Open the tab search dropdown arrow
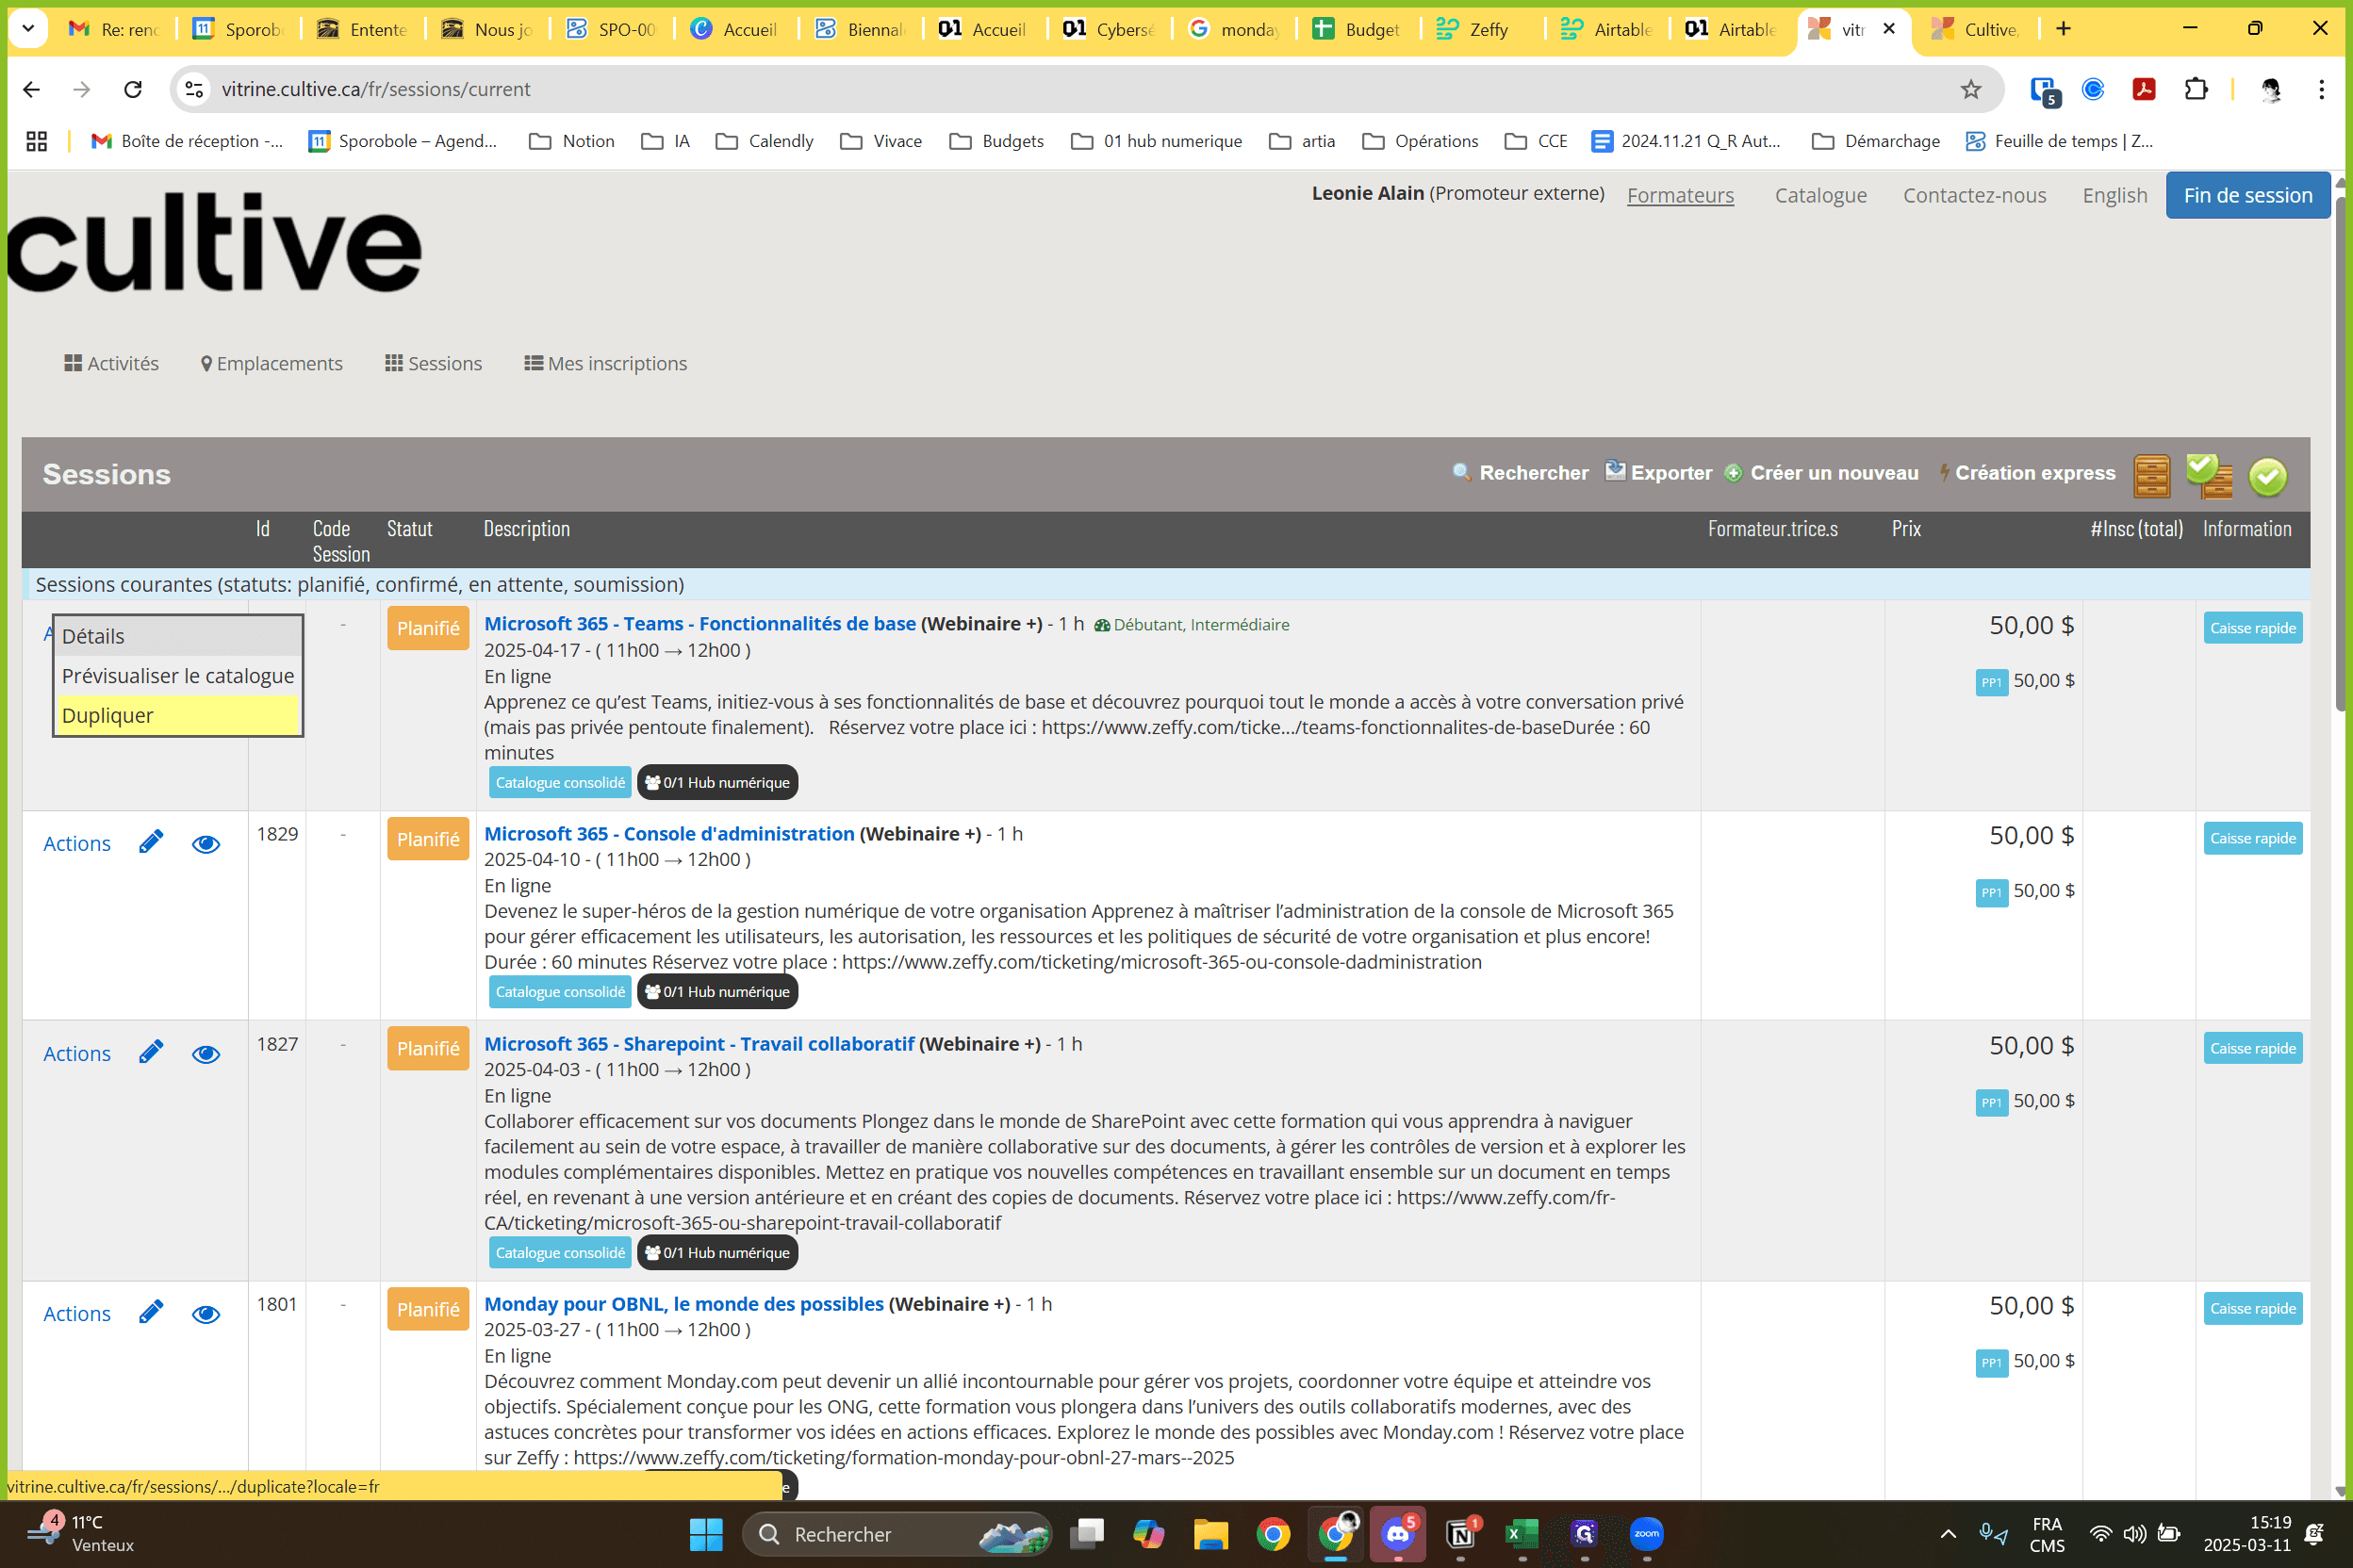The image size is (2353, 1568). tap(28, 28)
